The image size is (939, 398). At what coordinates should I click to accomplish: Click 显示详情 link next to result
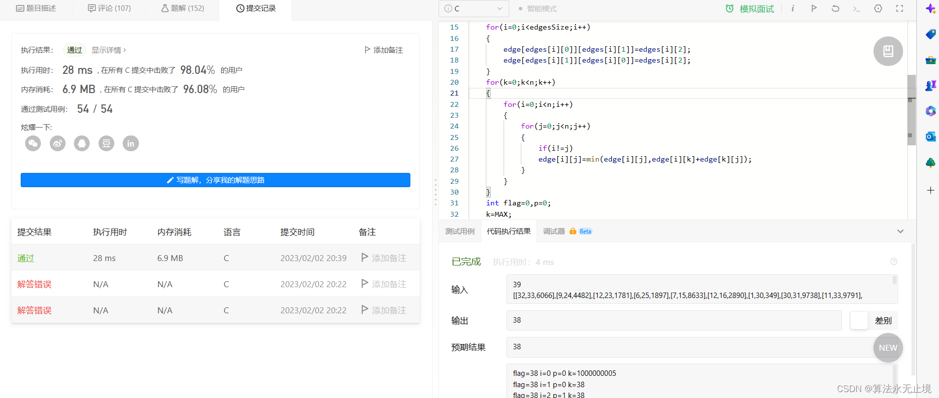tap(109, 50)
